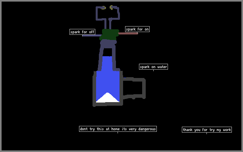Click the large blue water body in container
Viewport: 243px width, 152px height.
[x=108, y=84]
